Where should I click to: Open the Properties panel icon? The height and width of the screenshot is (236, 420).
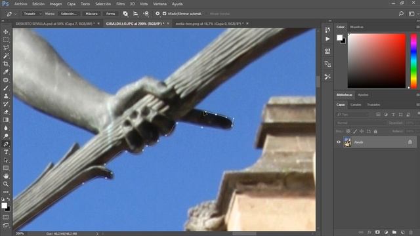tap(327, 51)
